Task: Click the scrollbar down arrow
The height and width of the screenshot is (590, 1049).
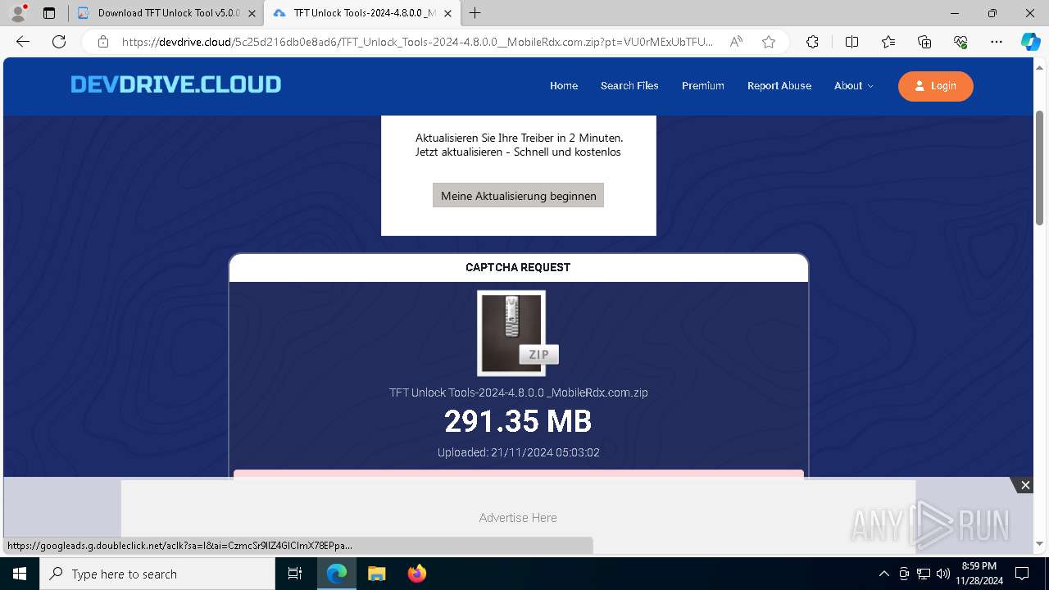Action: (1040, 544)
